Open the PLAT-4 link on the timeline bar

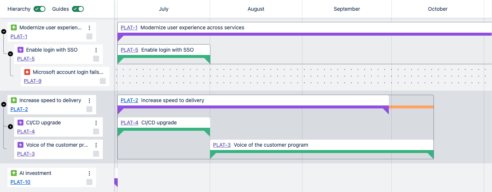pos(130,123)
